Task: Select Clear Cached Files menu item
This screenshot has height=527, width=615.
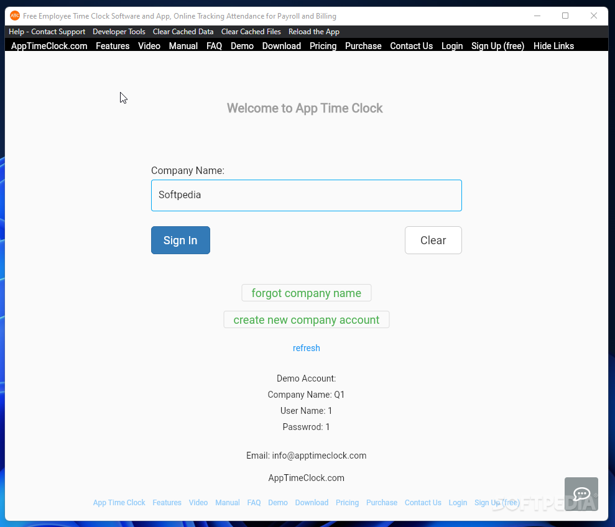Action: pos(251,32)
